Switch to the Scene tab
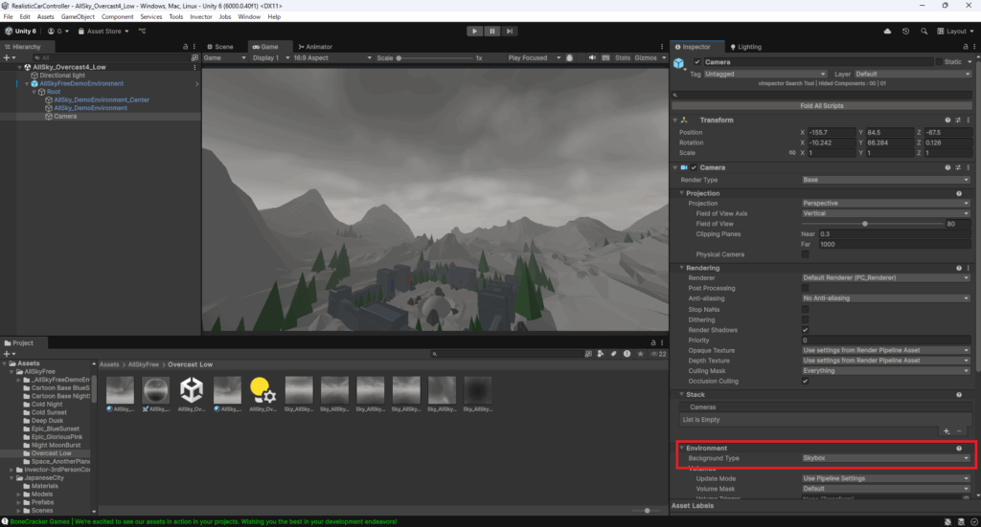 coord(220,47)
